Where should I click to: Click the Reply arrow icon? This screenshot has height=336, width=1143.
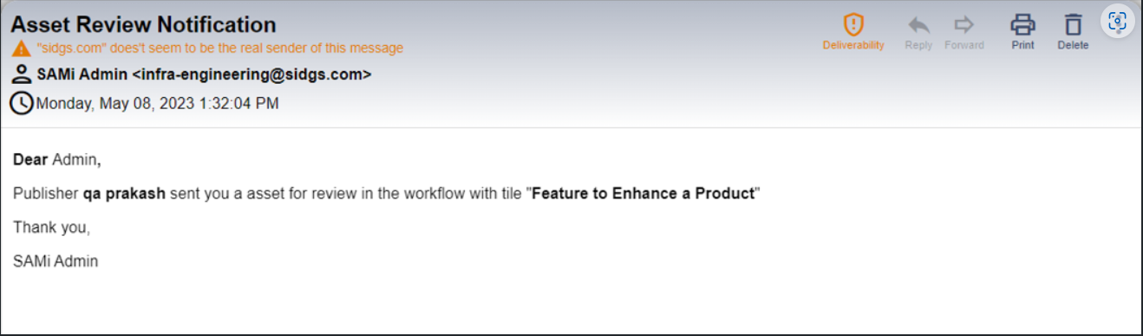click(x=918, y=24)
